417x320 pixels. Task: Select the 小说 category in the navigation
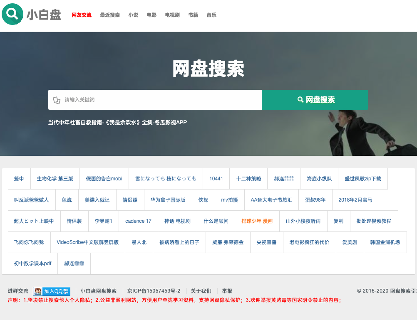click(133, 15)
